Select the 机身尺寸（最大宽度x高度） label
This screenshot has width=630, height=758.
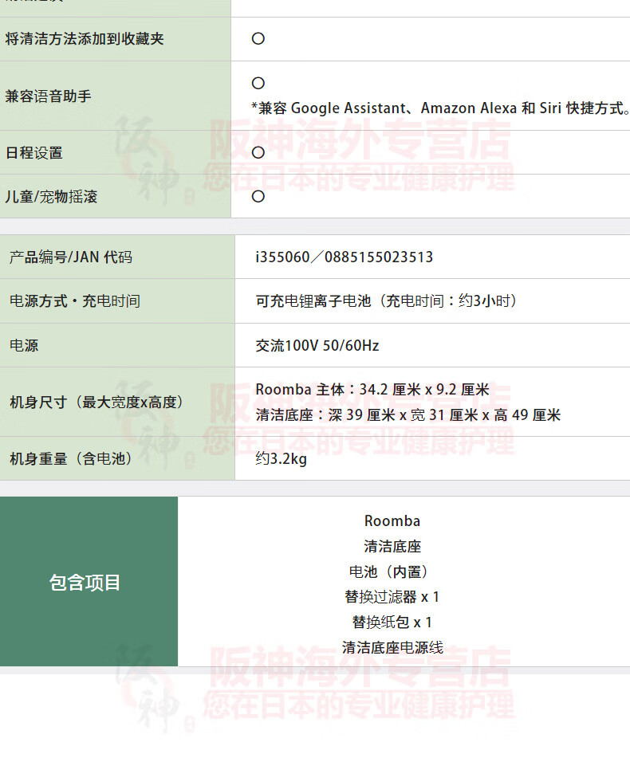[x=96, y=403]
